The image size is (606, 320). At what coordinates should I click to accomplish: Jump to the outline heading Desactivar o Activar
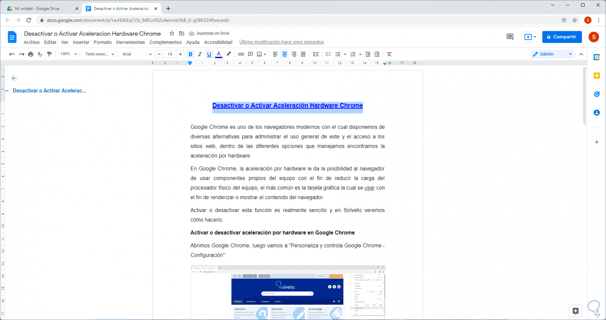click(49, 91)
